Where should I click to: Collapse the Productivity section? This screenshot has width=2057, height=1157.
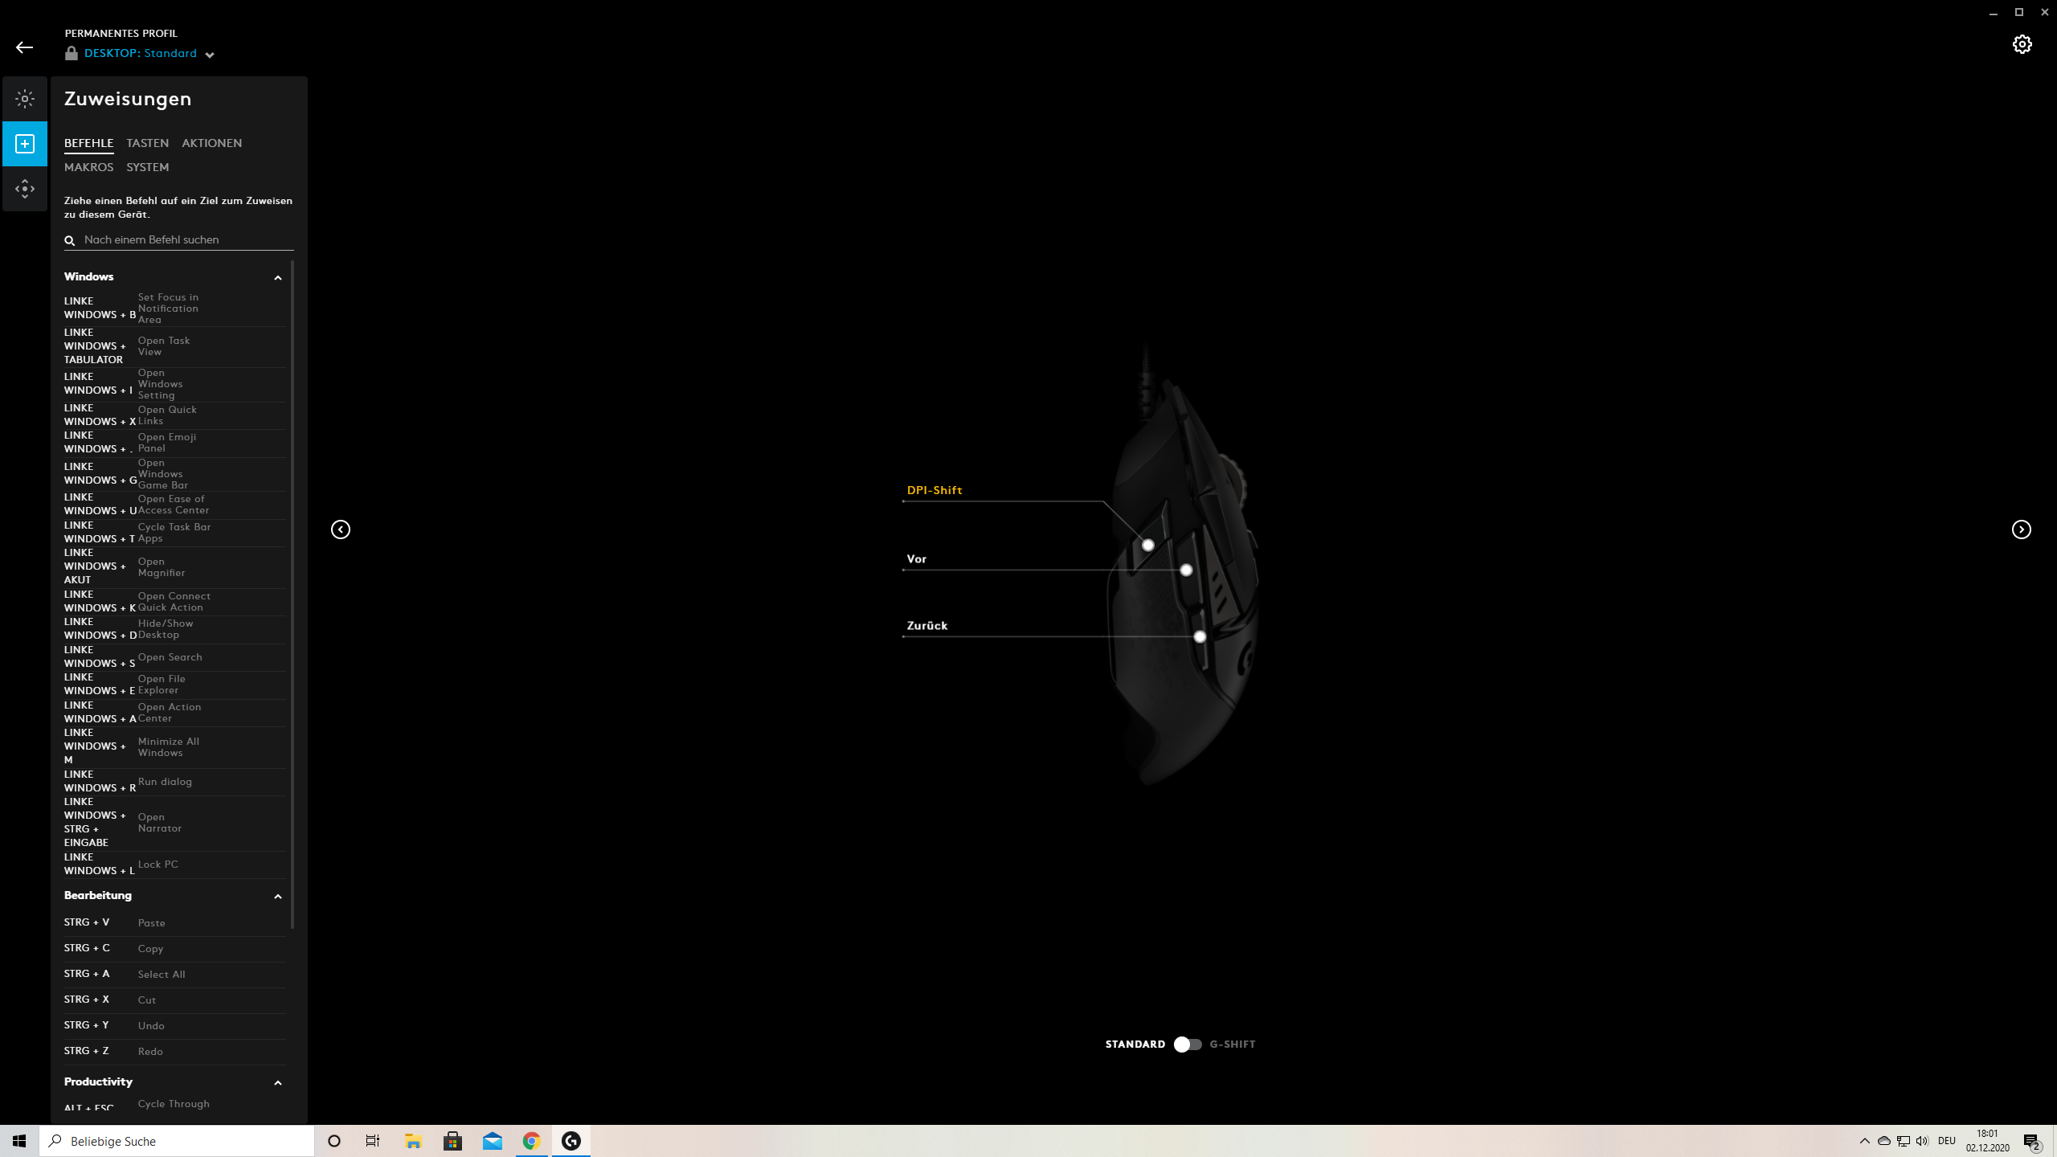pyautogui.click(x=278, y=1082)
